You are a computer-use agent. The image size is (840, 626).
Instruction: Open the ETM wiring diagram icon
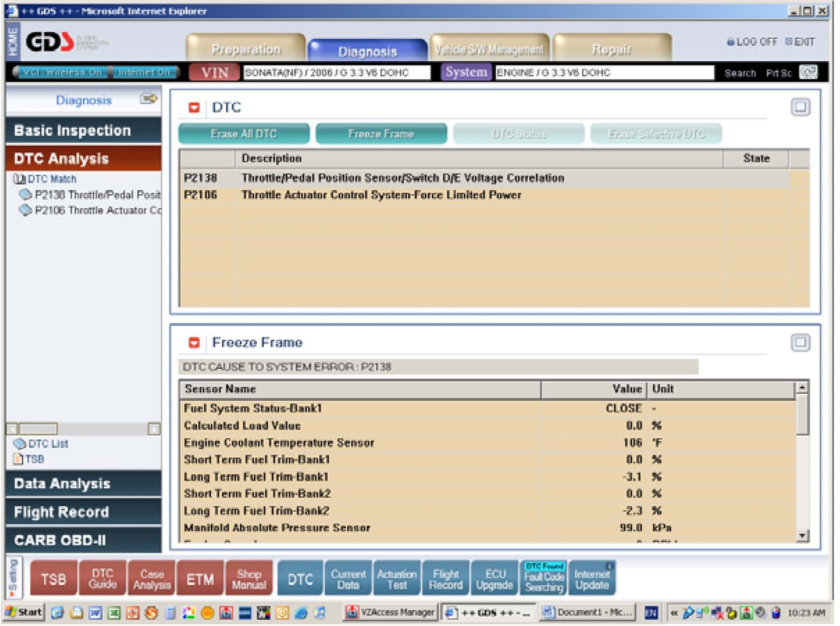[x=200, y=579]
